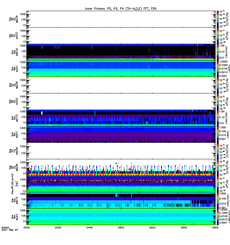Click the the_fff_32_scm3 spectrogram panel

click(121, 184)
